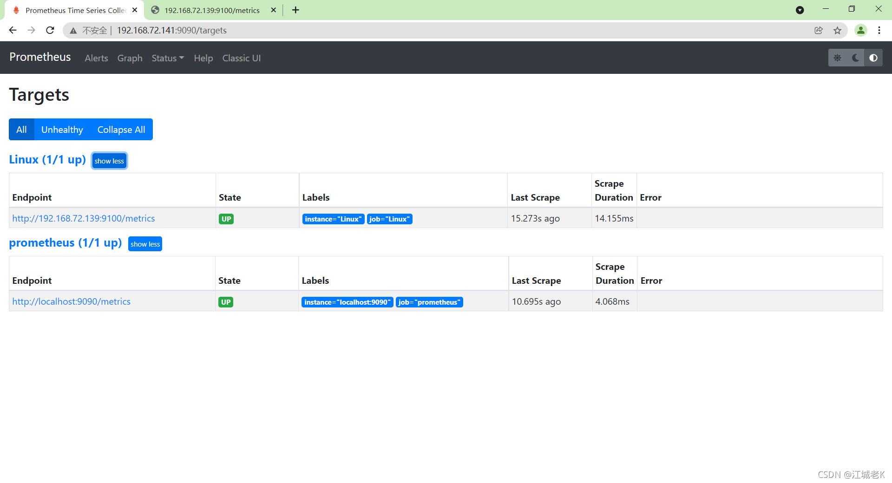Select the Prometheus Time Series tab

pos(75,10)
